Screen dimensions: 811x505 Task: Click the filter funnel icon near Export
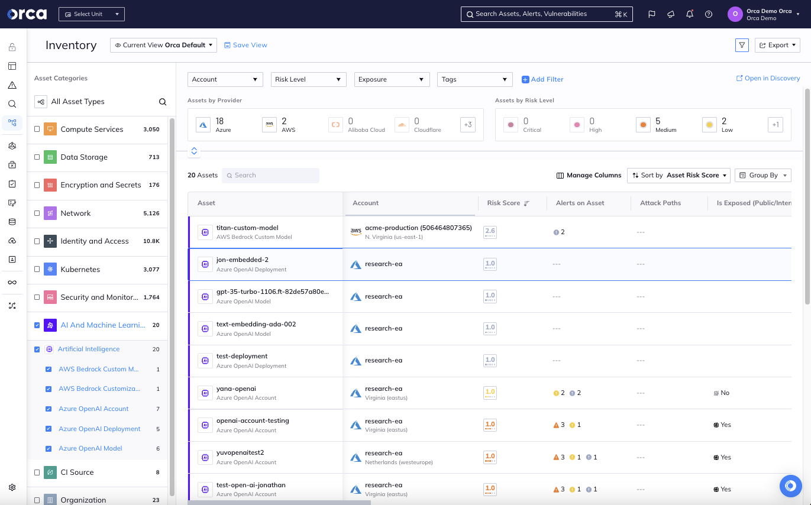click(742, 45)
